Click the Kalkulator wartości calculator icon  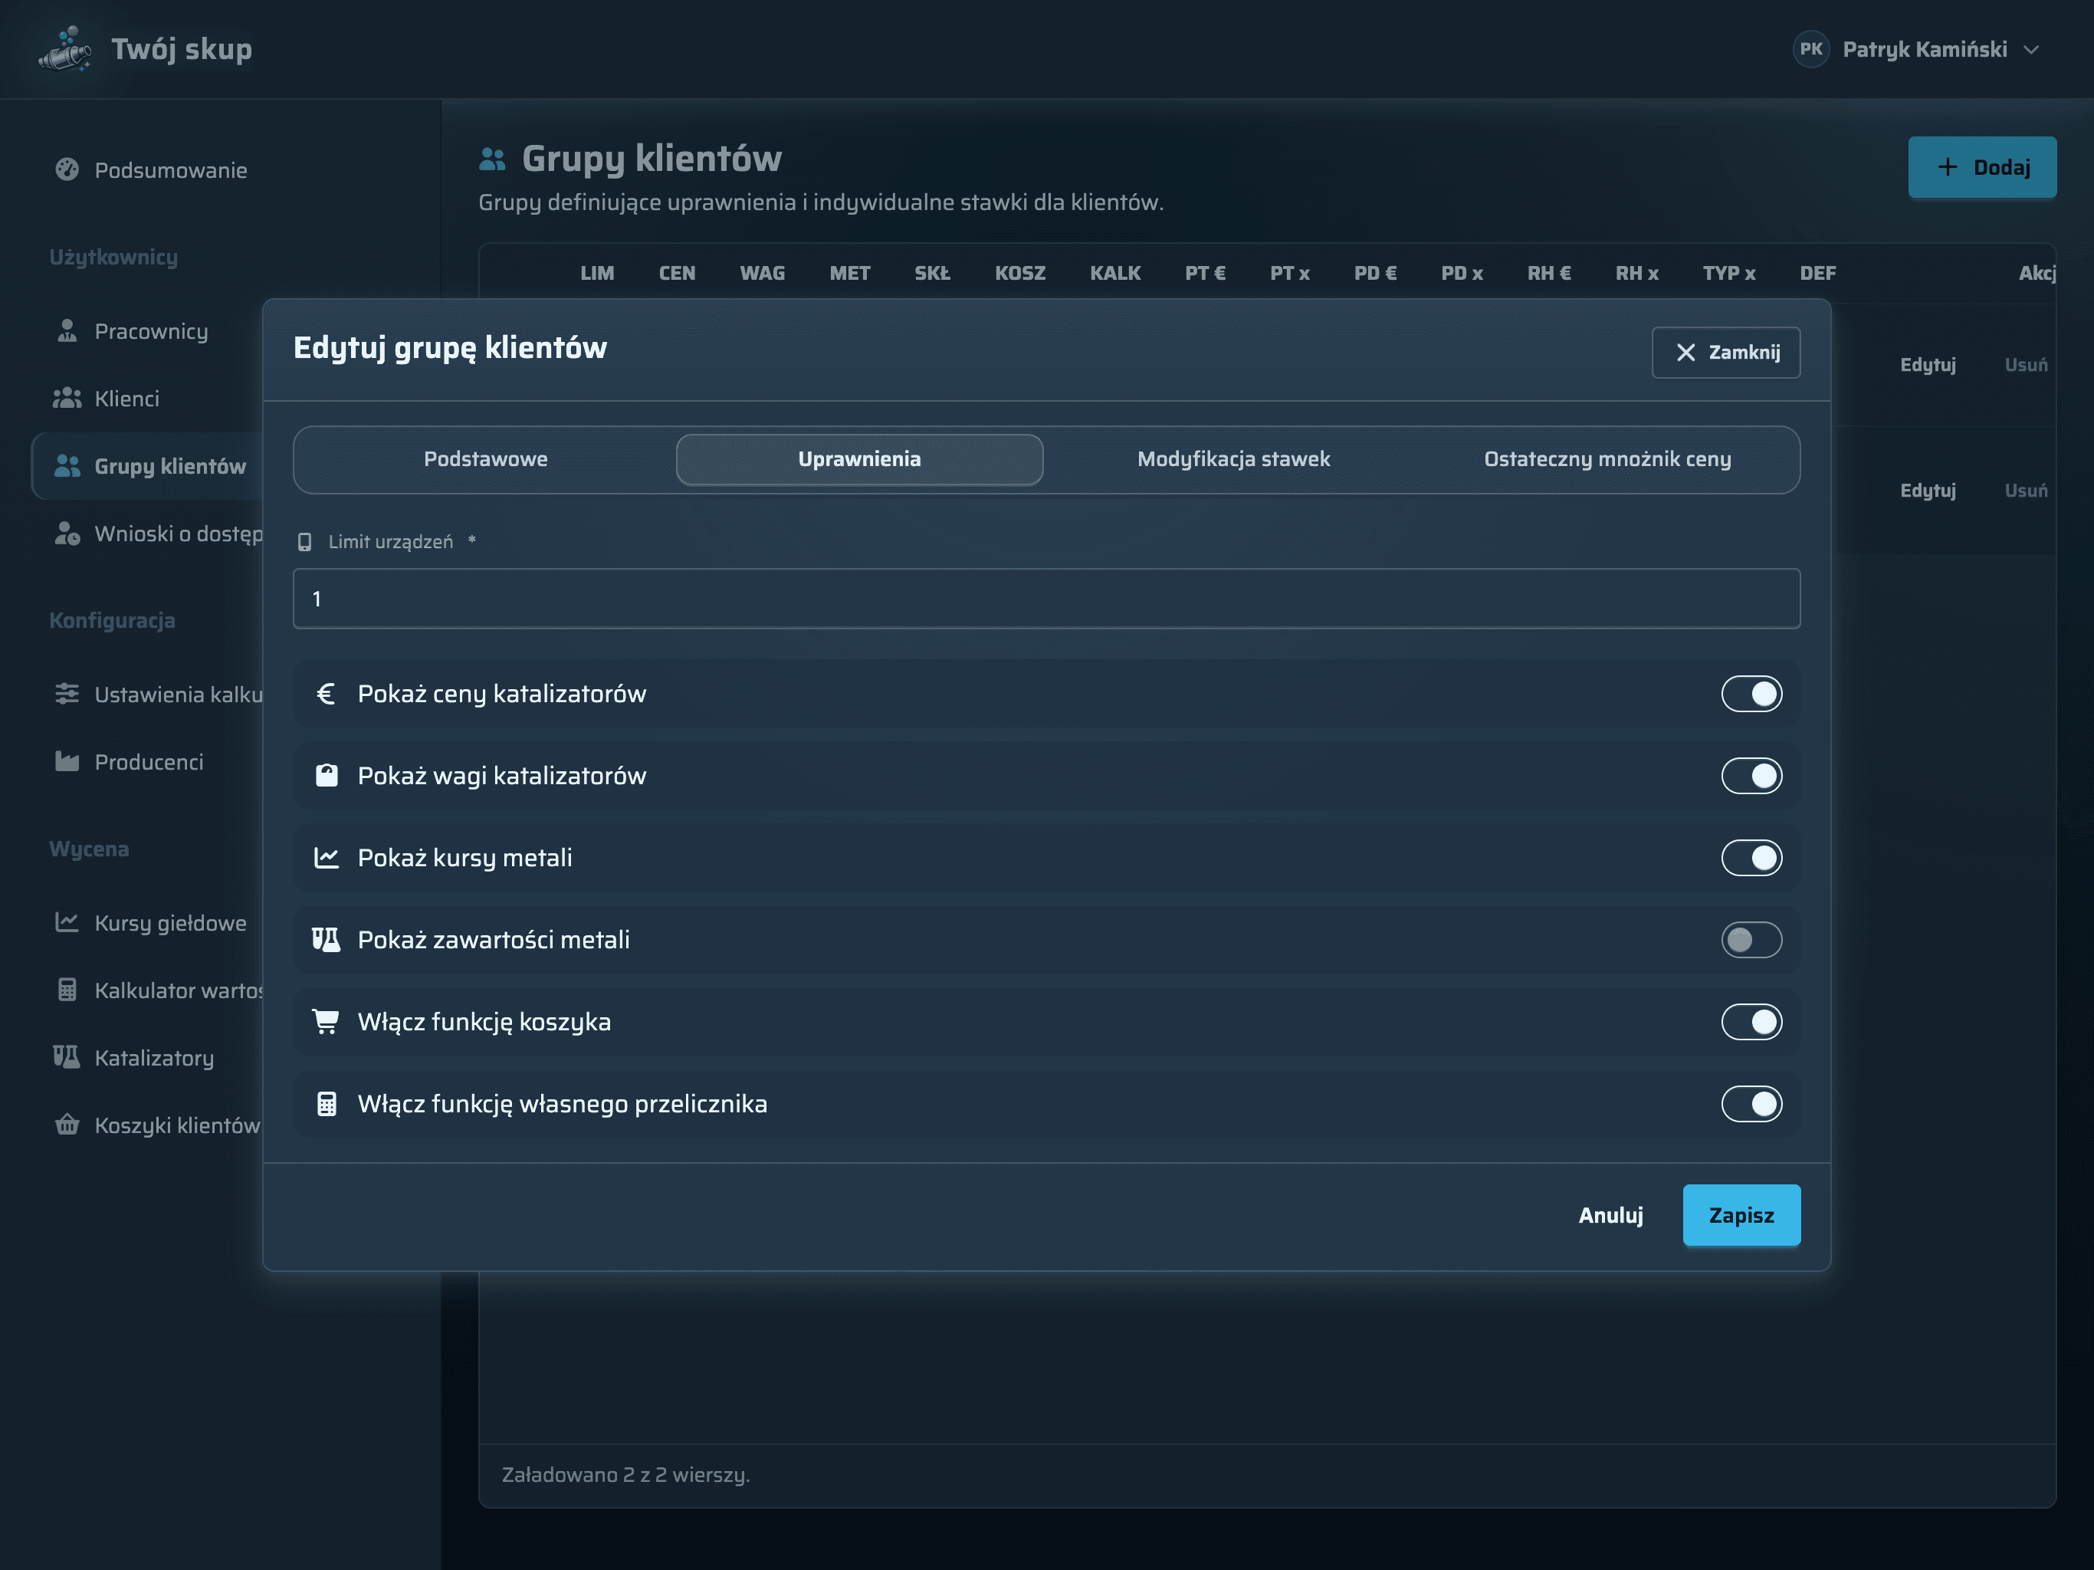coord(66,990)
